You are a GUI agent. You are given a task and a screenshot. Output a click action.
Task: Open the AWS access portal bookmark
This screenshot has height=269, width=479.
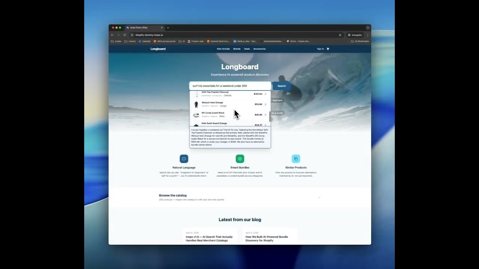(165, 41)
